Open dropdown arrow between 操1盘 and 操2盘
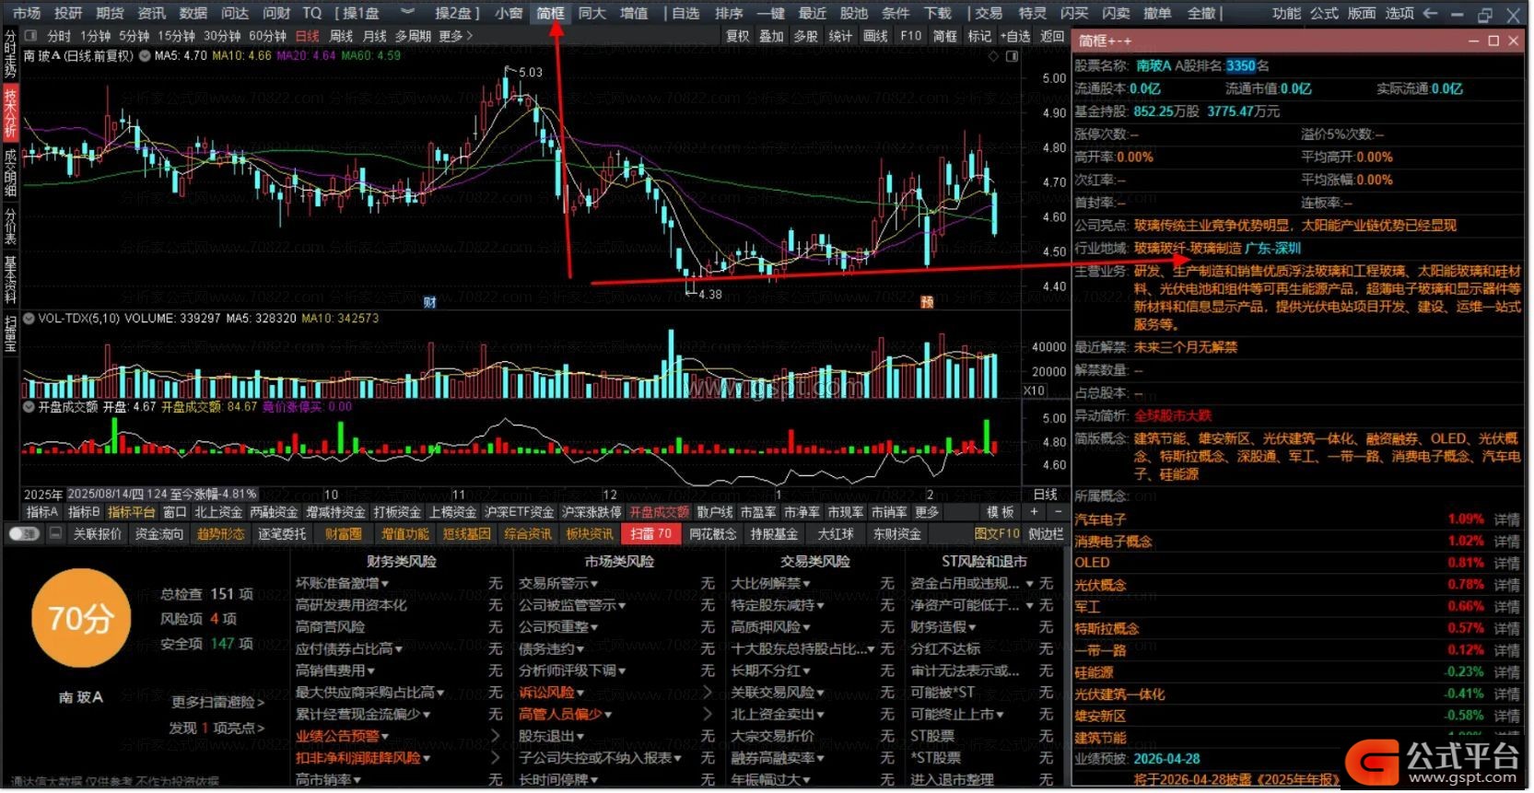This screenshot has height=793, width=1534. pyautogui.click(x=407, y=13)
